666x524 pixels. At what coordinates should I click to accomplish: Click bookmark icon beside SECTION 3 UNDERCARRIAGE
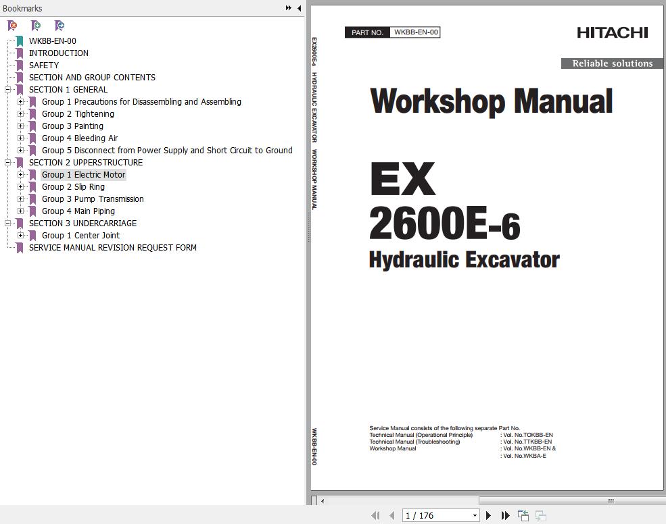pyautogui.click(x=20, y=224)
